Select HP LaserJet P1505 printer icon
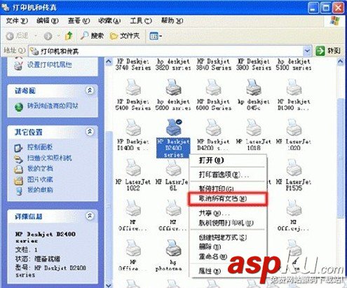This screenshot has height=288, width=347. pyautogui.click(x=294, y=167)
